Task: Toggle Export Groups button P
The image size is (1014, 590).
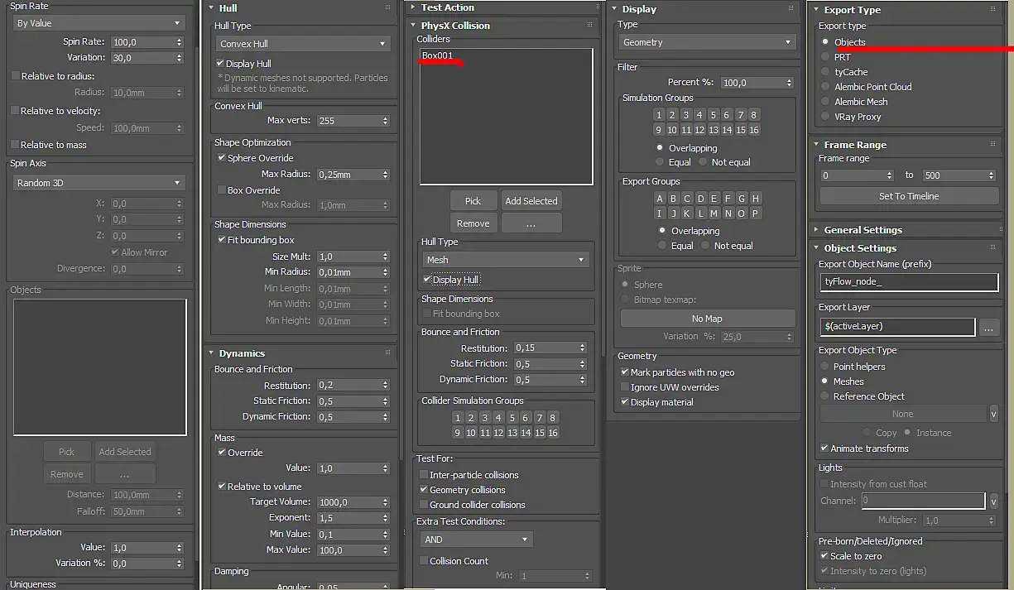Action: click(755, 213)
